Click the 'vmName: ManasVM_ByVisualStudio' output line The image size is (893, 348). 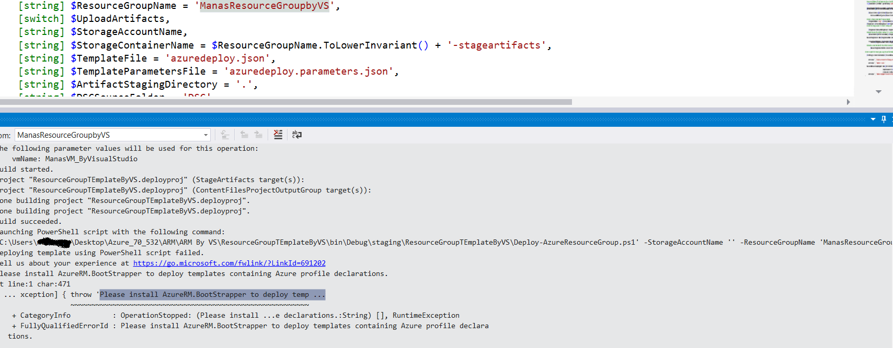click(x=75, y=159)
